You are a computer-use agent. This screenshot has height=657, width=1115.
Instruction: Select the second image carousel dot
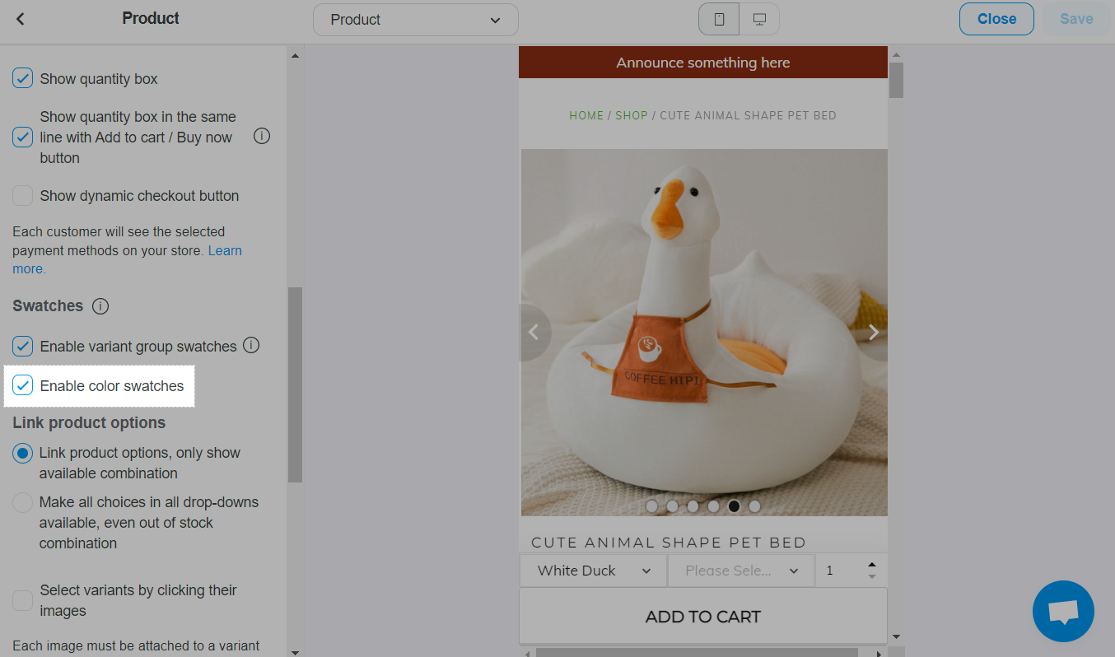click(673, 506)
